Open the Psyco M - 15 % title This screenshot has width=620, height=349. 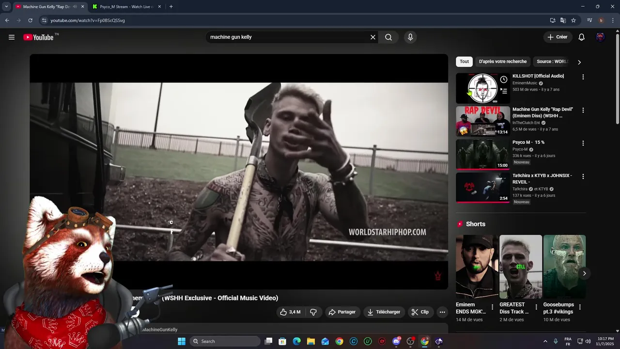528,143
